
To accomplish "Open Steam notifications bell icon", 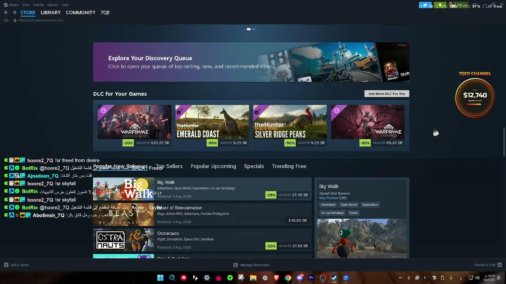I will point(440,5).
